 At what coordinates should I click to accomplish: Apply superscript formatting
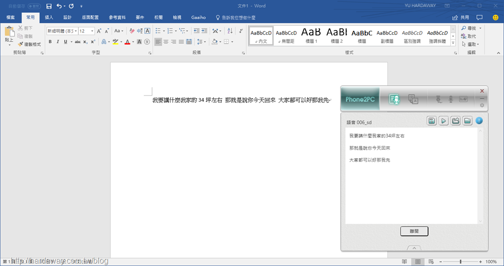(x=93, y=42)
